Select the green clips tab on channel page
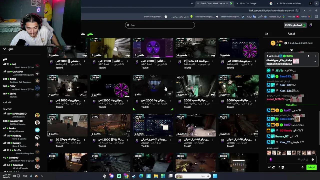This screenshot has width=320, height=180. pos(90,34)
